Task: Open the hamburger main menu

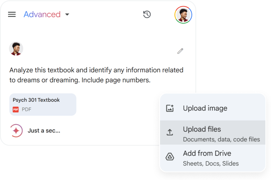Action: [12, 14]
